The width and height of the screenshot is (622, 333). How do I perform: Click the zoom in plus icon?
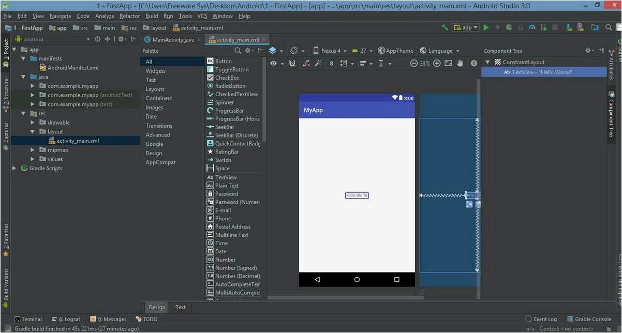[x=437, y=64]
